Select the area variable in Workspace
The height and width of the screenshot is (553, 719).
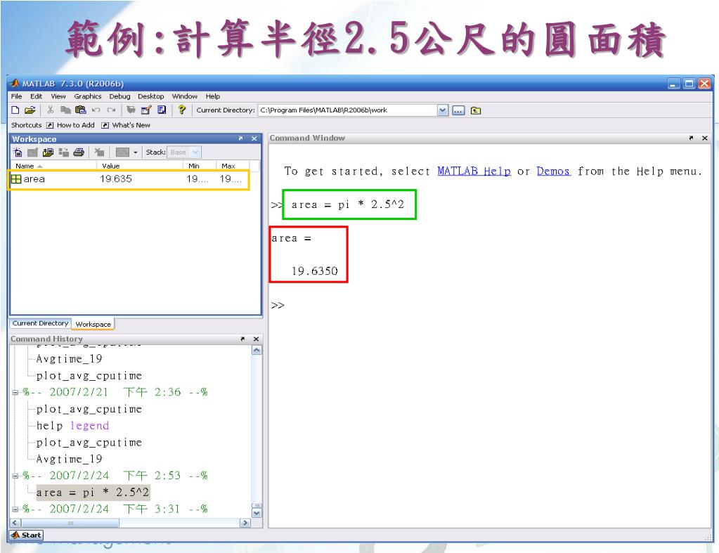point(129,179)
